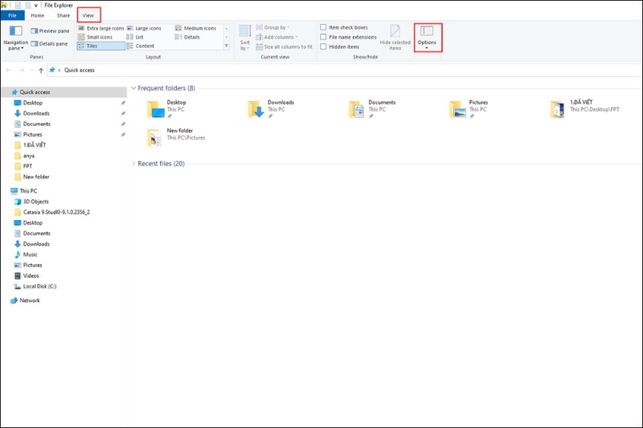Select Tiles layout view
The width and height of the screenshot is (643, 428).
click(101, 46)
